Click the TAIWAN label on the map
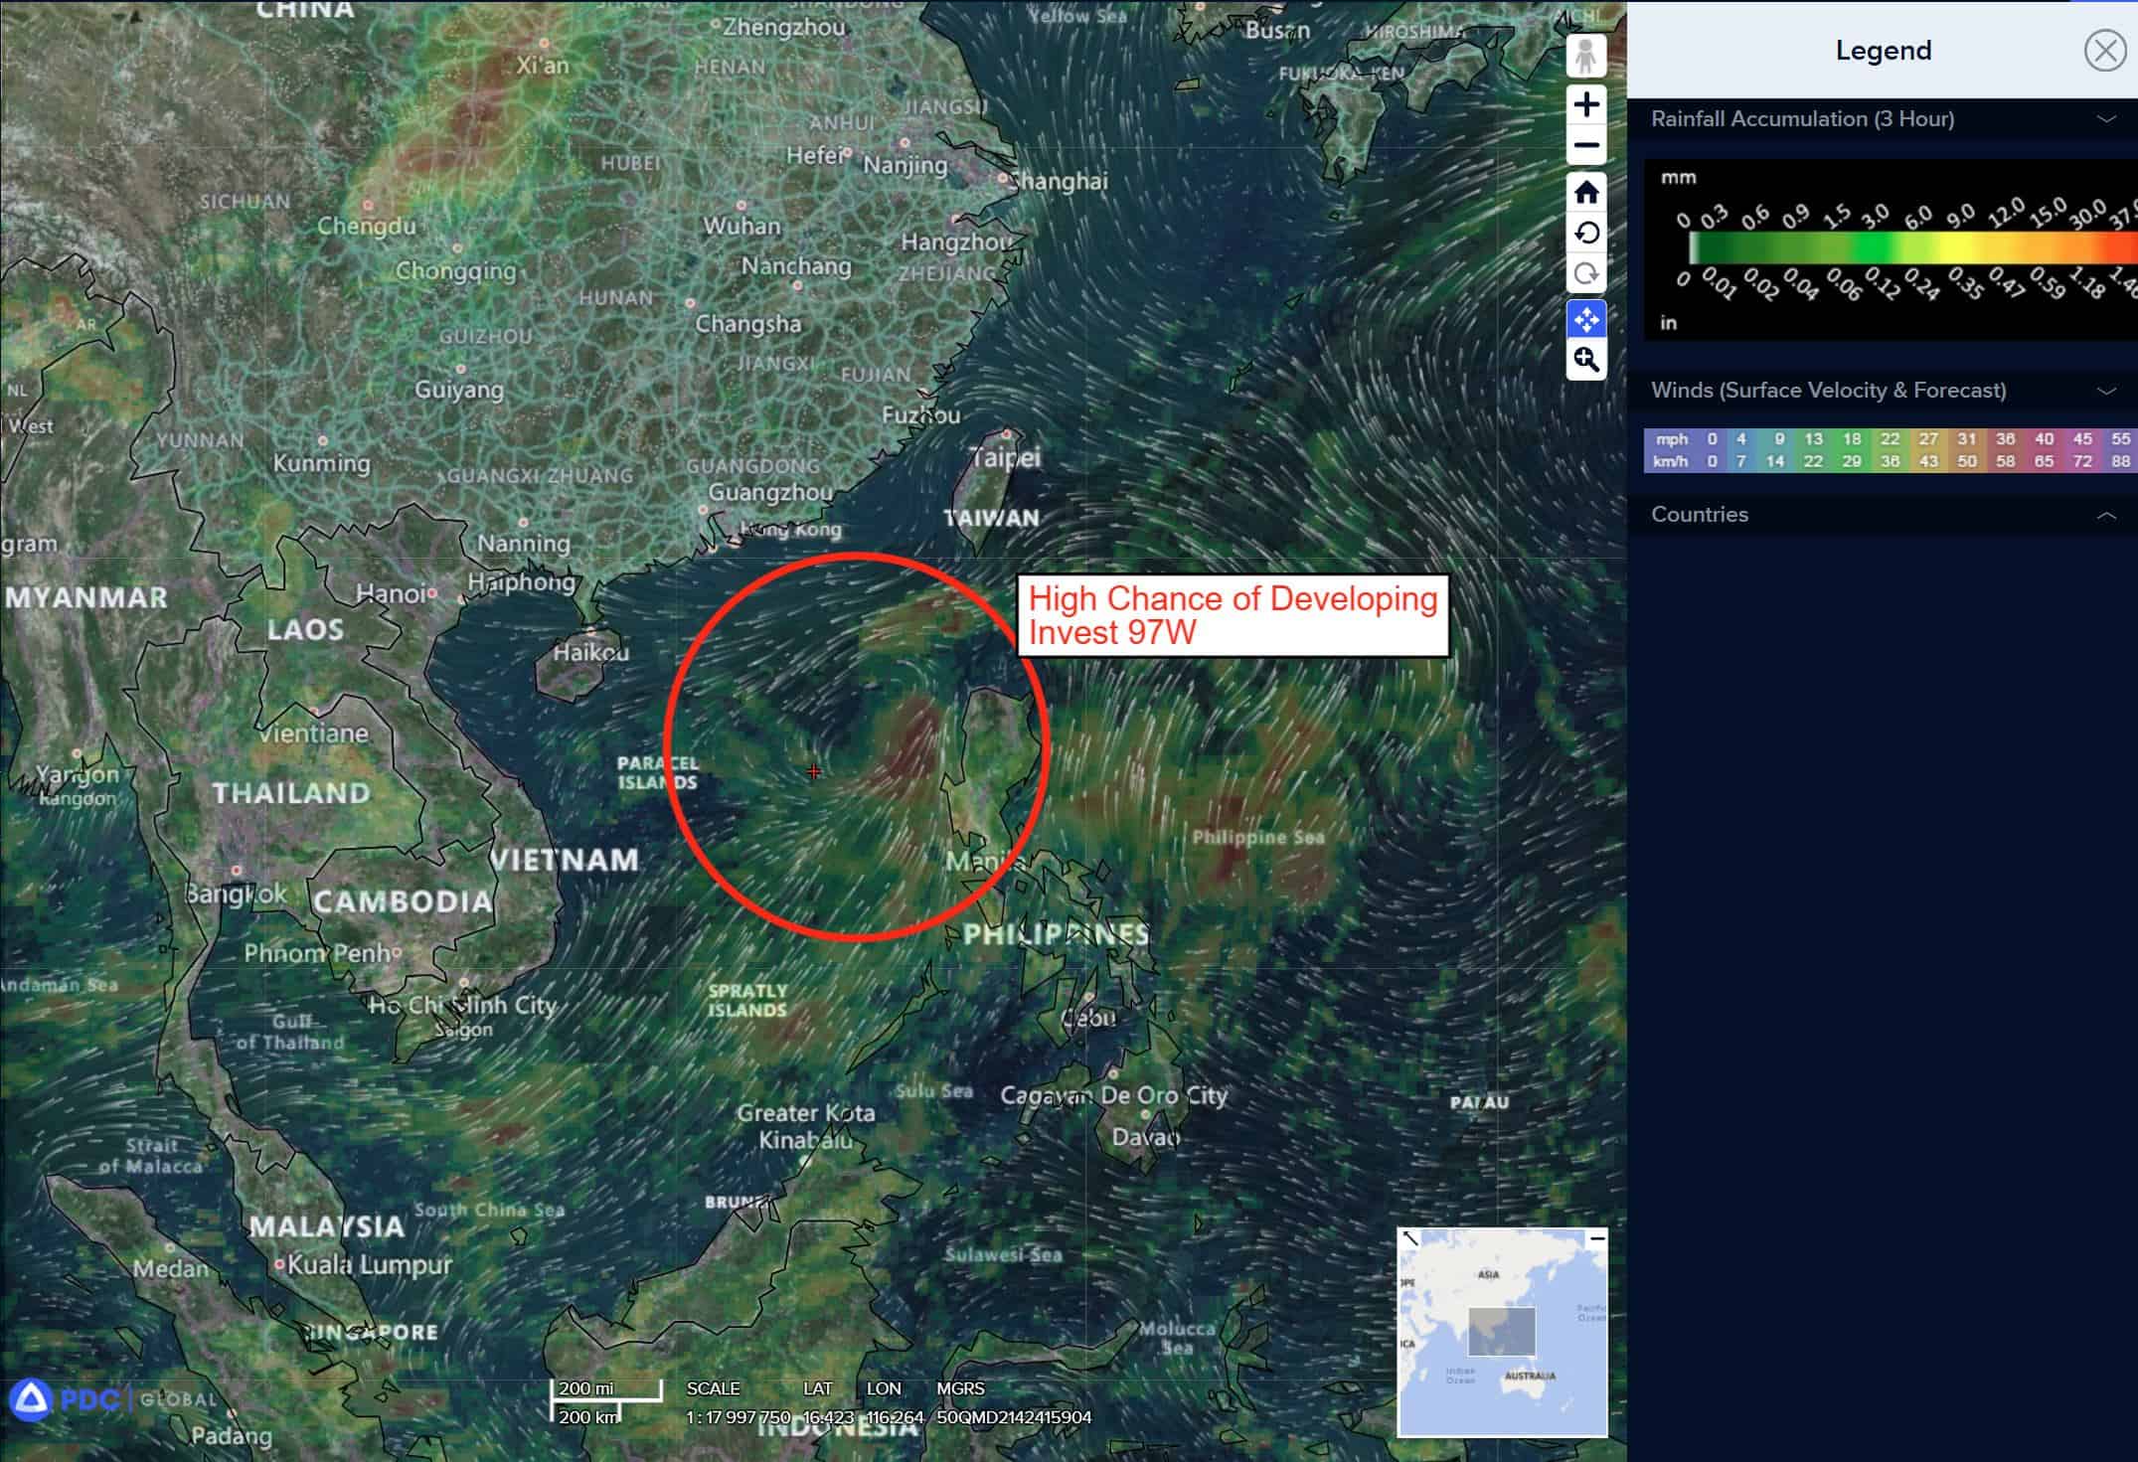Image resolution: width=2138 pixels, height=1462 pixels. point(992,518)
